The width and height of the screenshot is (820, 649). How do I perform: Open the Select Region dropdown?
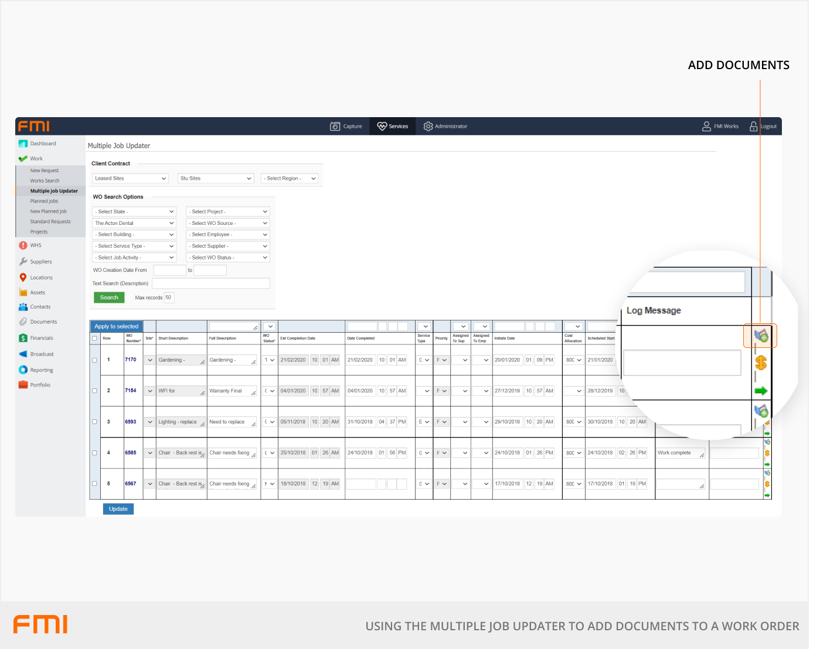[290, 179]
